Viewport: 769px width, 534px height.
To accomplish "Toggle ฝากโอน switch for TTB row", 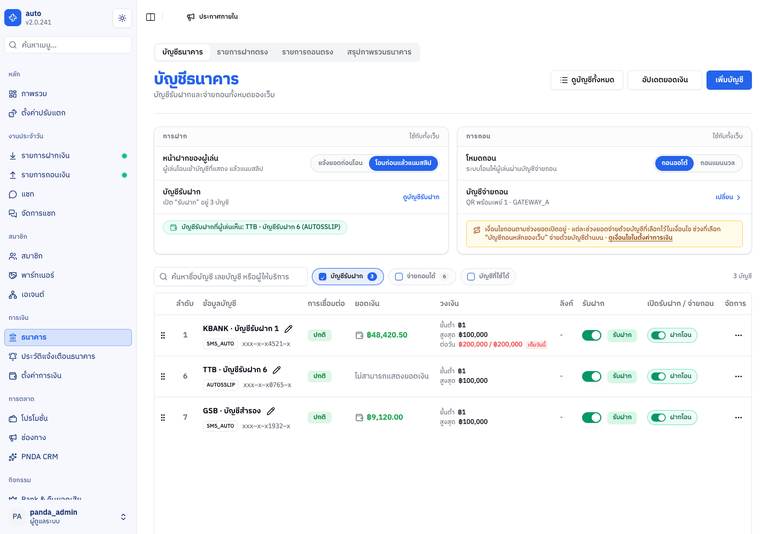I will click(658, 376).
